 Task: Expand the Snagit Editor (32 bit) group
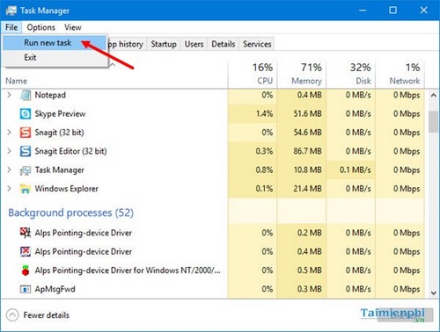pos(9,151)
